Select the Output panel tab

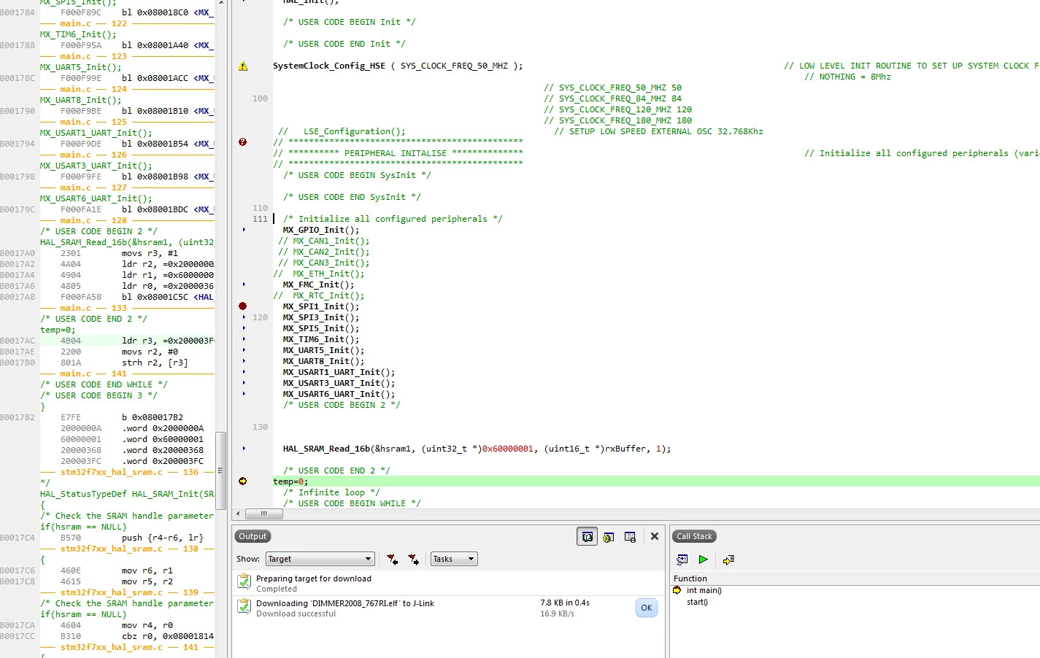pyautogui.click(x=253, y=536)
